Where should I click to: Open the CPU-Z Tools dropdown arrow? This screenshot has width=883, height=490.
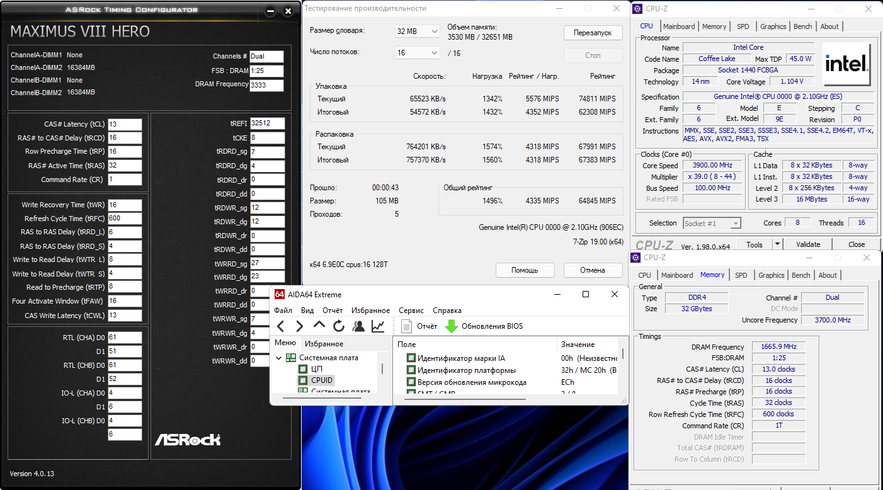(x=777, y=244)
